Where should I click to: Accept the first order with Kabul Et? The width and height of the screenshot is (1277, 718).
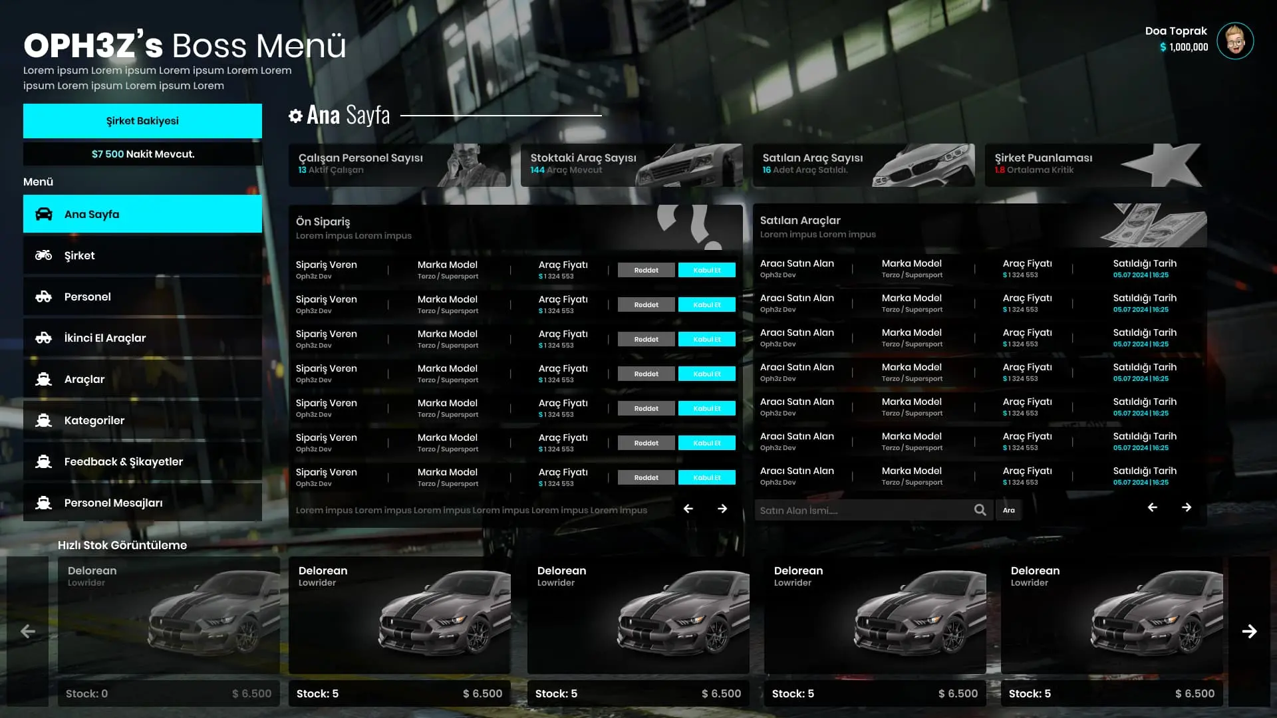706,270
